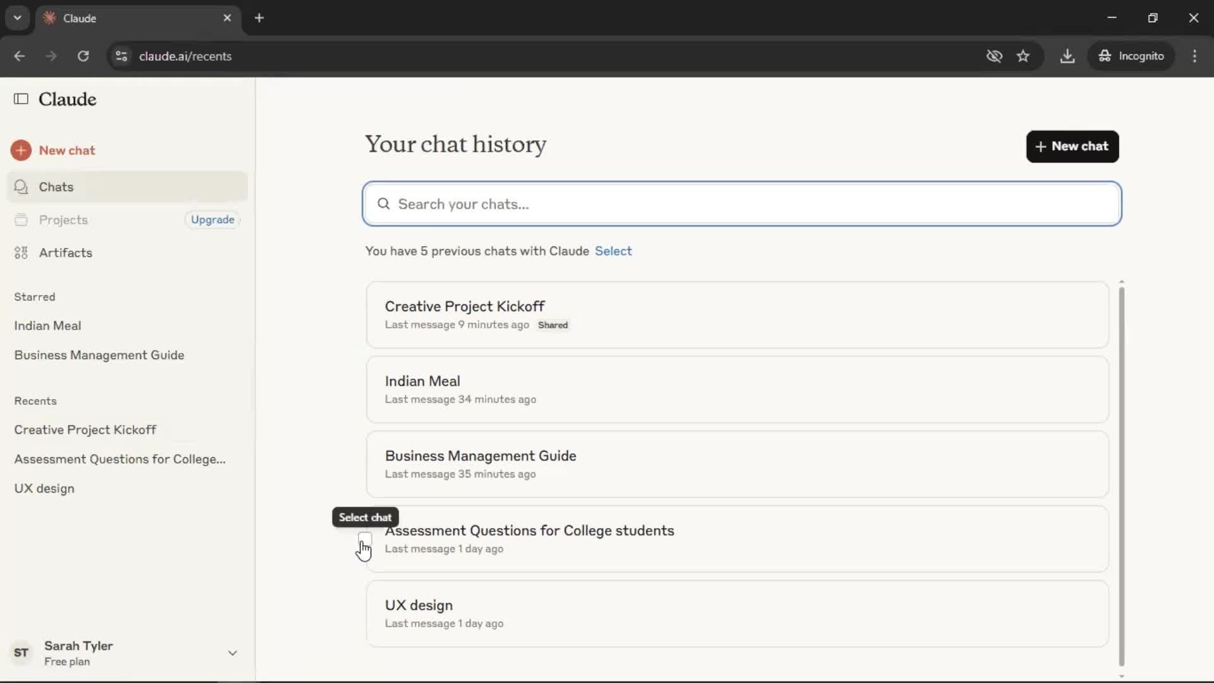Click the scroll down arrow of chat list
The width and height of the screenshot is (1214, 683).
point(1122,676)
